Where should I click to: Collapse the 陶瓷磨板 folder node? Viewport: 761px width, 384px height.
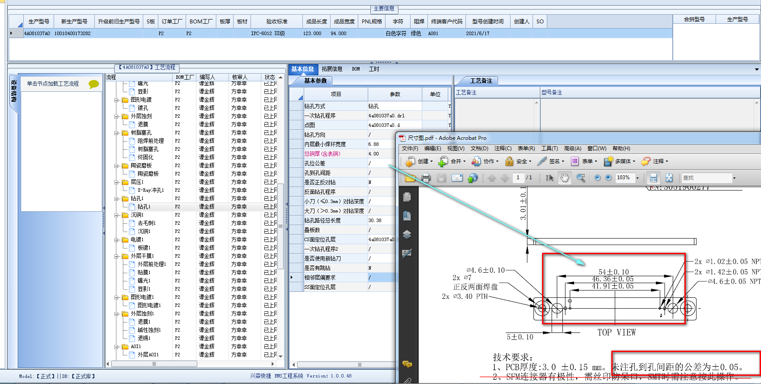coord(116,166)
